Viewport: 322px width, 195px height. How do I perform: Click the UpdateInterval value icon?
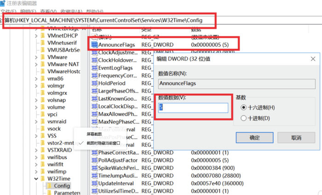[94, 184]
